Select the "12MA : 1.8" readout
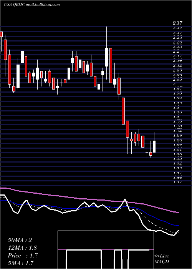This screenshot has height=269, width=192. 22,248
